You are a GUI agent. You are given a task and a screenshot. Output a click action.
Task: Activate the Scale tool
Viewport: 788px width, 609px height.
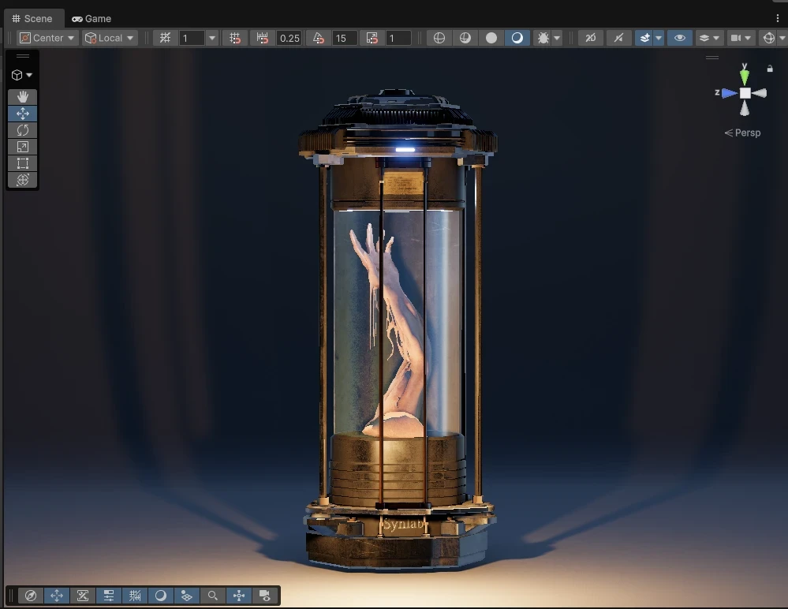pos(22,147)
